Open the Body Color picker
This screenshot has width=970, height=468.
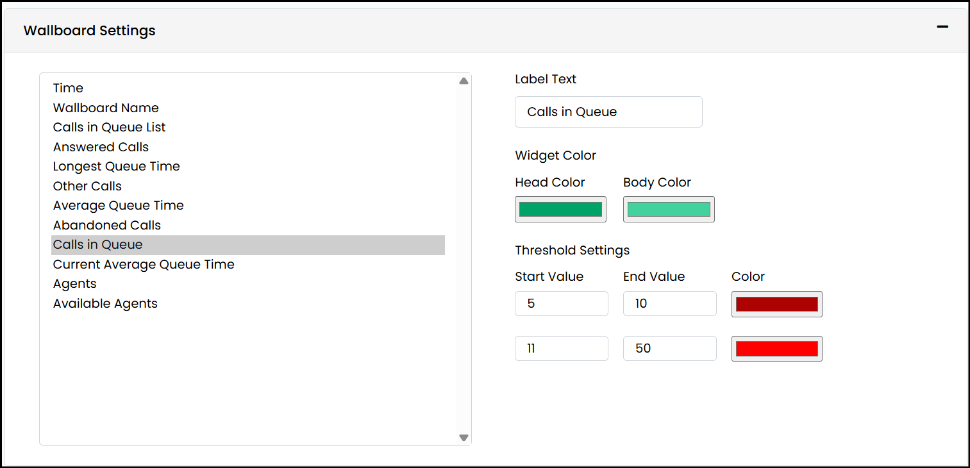pos(669,209)
